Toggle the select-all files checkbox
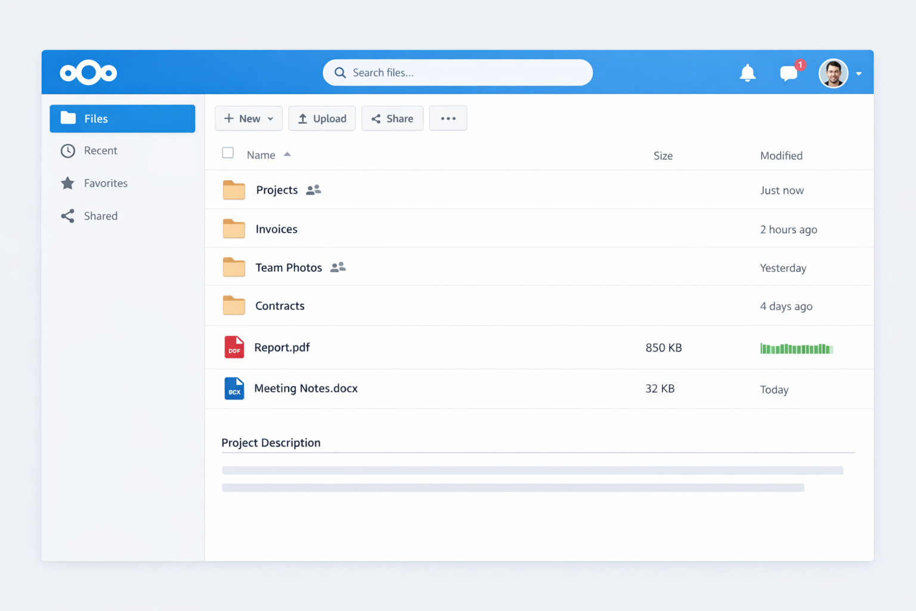 [228, 153]
